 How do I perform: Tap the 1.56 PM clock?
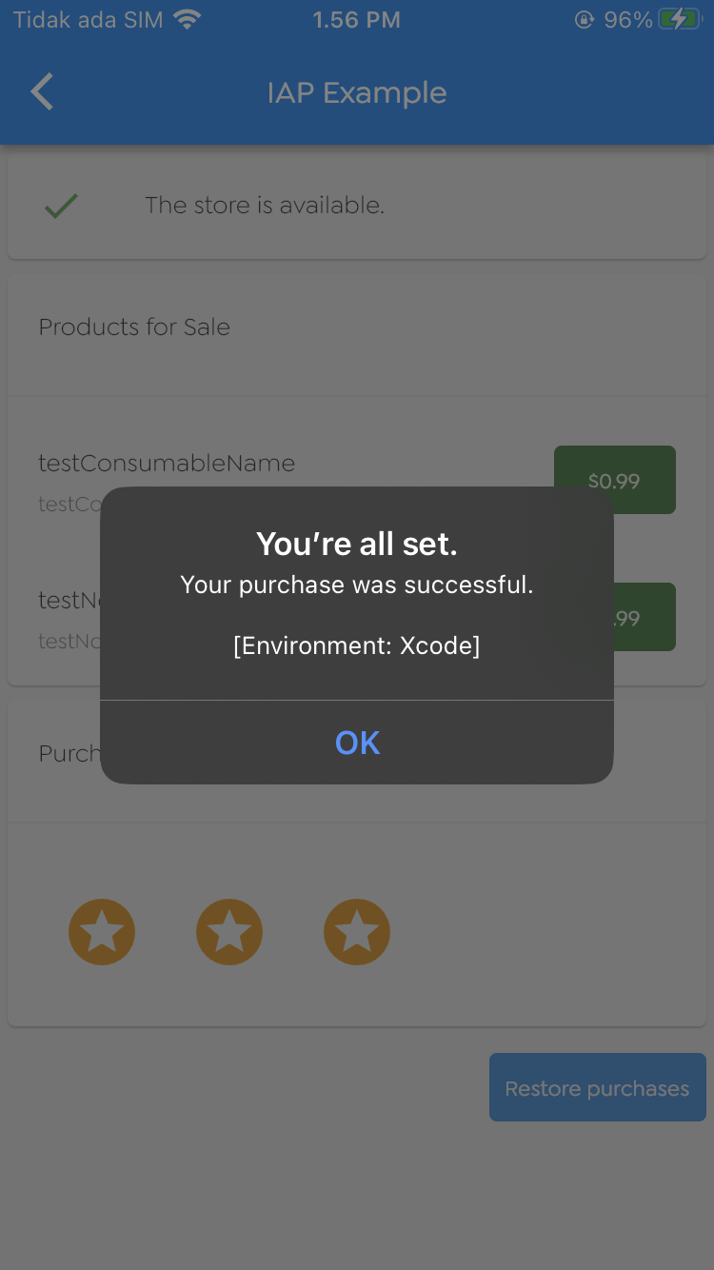click(x=357, y=20)
